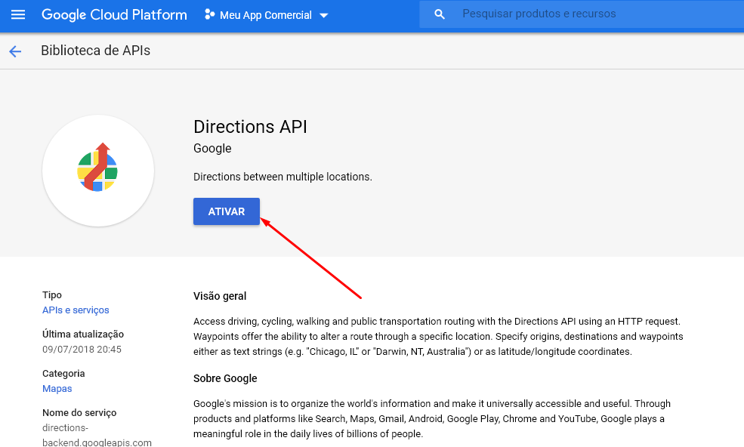Click the Última atualização label
This screenshot has width=744, height=447.
click(x=83, y=334)
